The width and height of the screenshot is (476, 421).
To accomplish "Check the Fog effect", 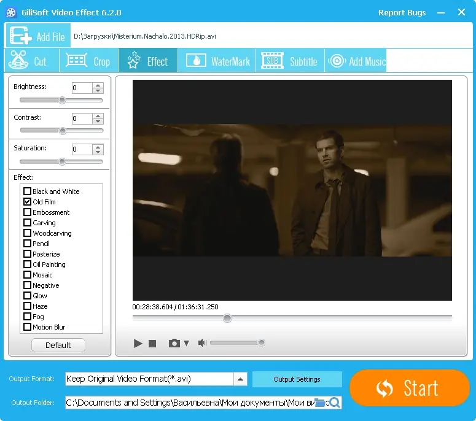I will (x=27, y=316).
